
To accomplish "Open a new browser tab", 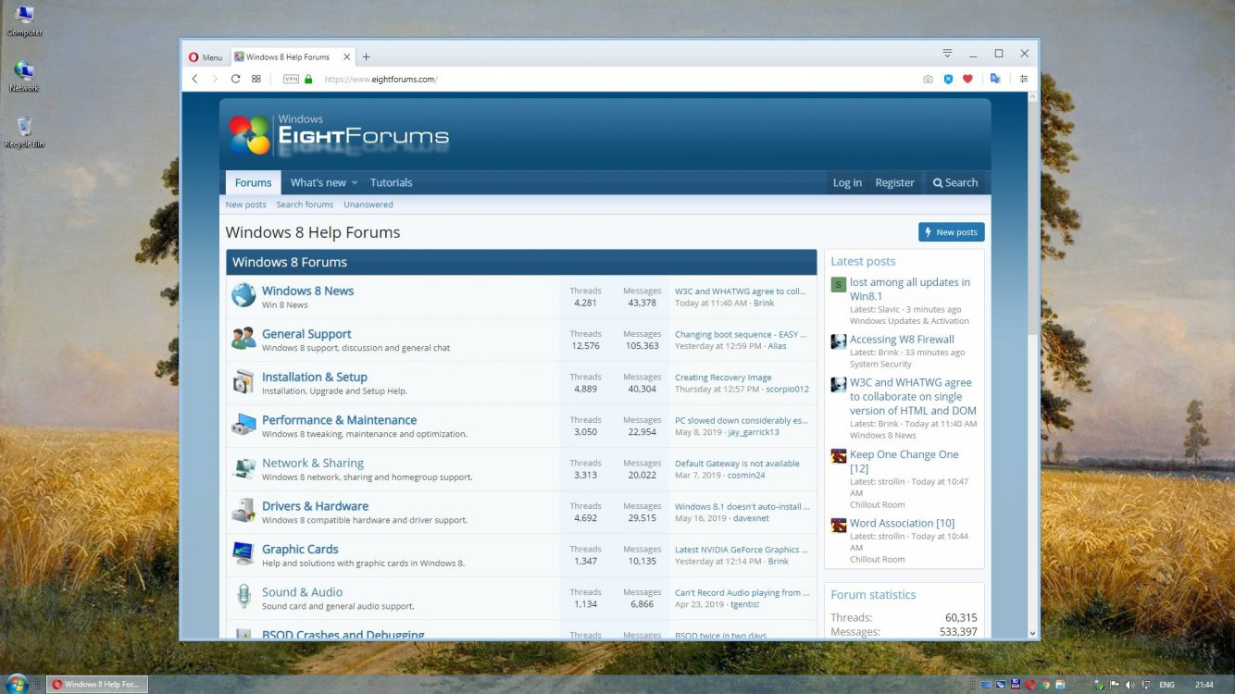I will tap(366, 56).
